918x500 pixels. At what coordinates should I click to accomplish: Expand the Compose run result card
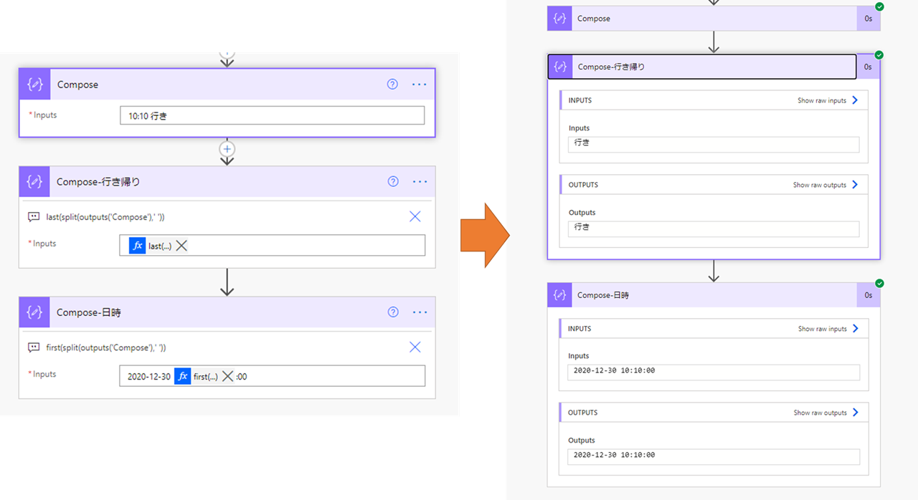pyautogui.click(x=702, y=19)
